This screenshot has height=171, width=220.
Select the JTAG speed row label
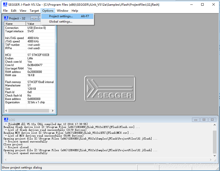[x=12, y=41]
